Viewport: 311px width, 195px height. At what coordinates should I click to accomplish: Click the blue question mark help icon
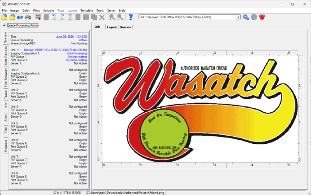[131, 17]
